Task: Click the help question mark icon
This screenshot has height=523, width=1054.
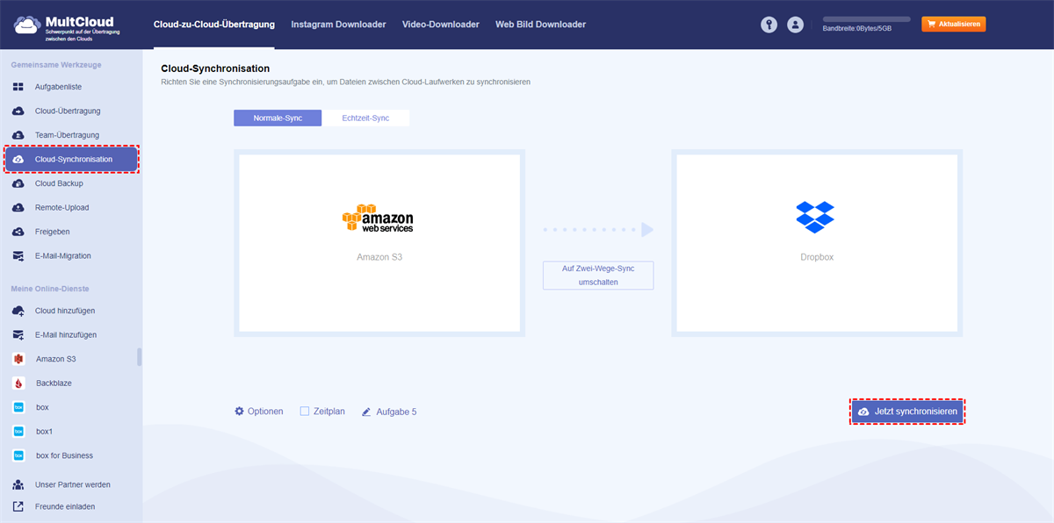Action: pyautogui.click(x=769, y=25)
